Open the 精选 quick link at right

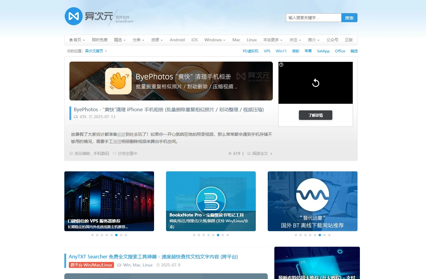point(354,51)
